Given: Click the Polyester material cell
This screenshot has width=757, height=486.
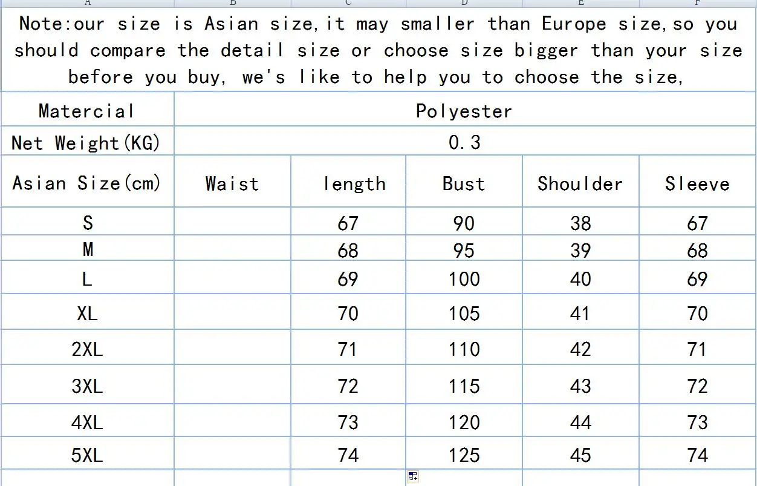Looking at the screenshot, I should (x=464, y=111).
